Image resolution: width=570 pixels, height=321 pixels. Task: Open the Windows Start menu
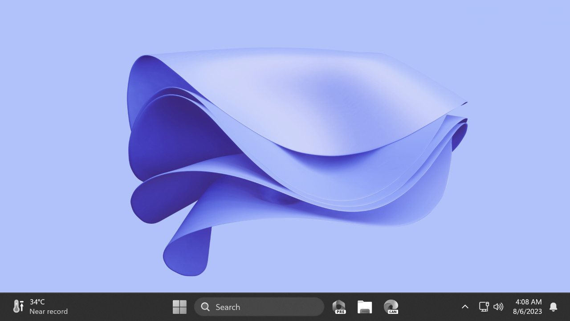[179, 307]
